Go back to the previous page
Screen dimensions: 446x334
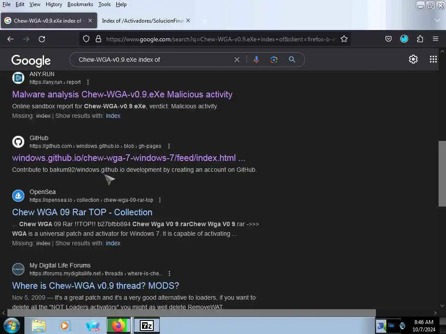click(x=10, y=39)
